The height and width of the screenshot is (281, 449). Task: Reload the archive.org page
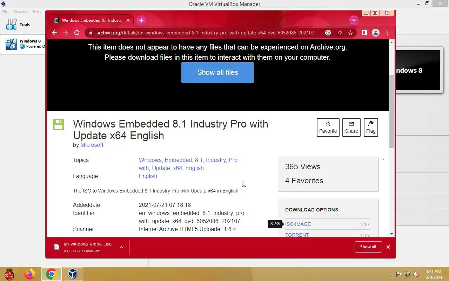tap(77, 33)
